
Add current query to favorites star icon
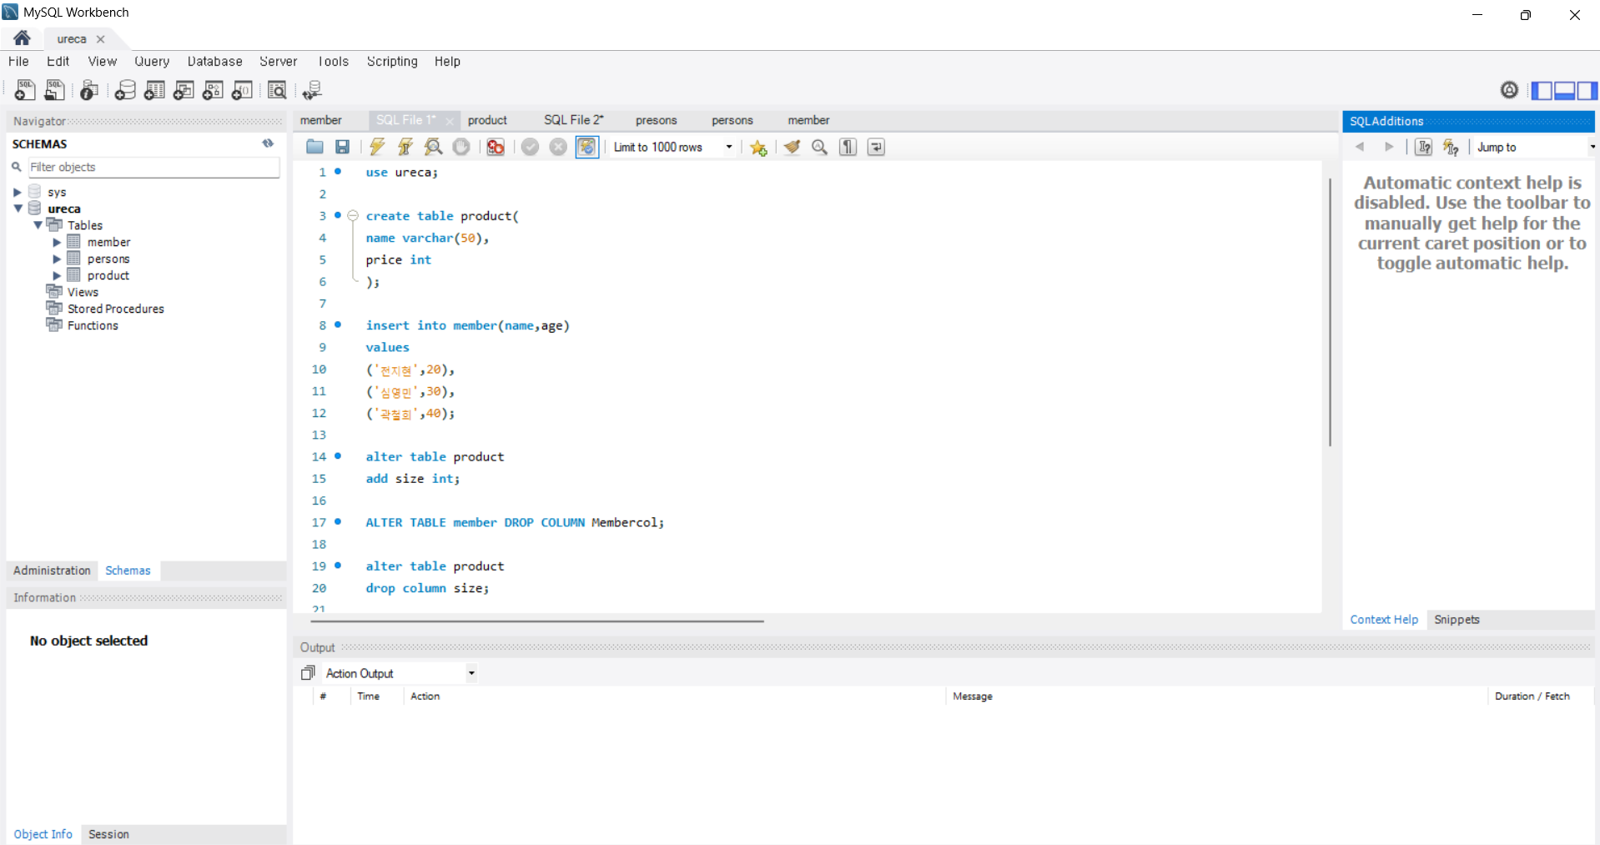point(757,148)
